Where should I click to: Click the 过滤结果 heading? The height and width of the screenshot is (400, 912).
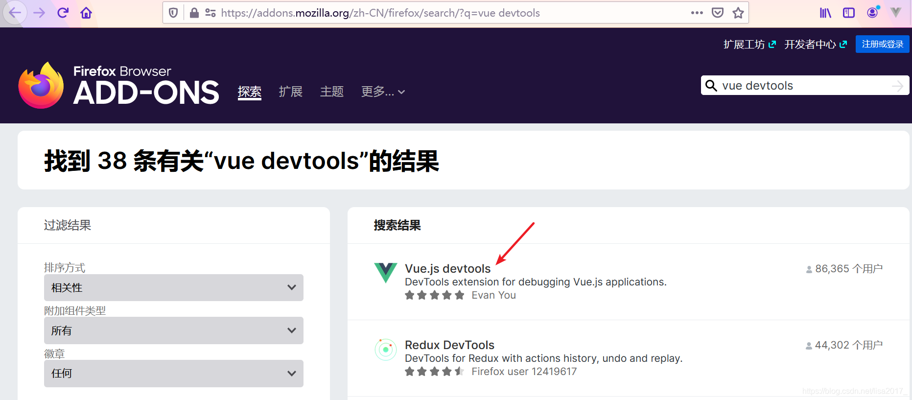(x=68, y=225)
